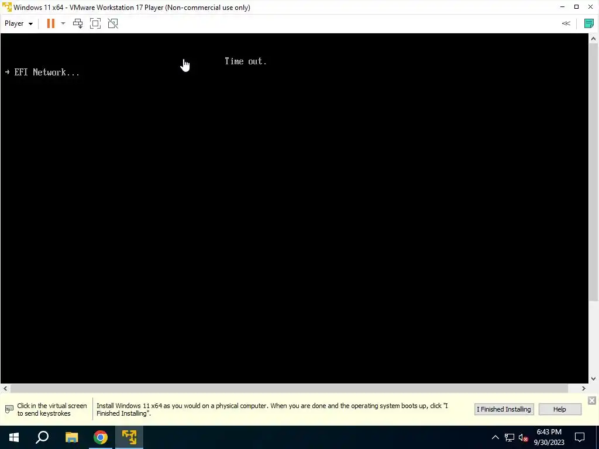
Task: Minimize the VMware Player window
Action: (x=562, y=7)
